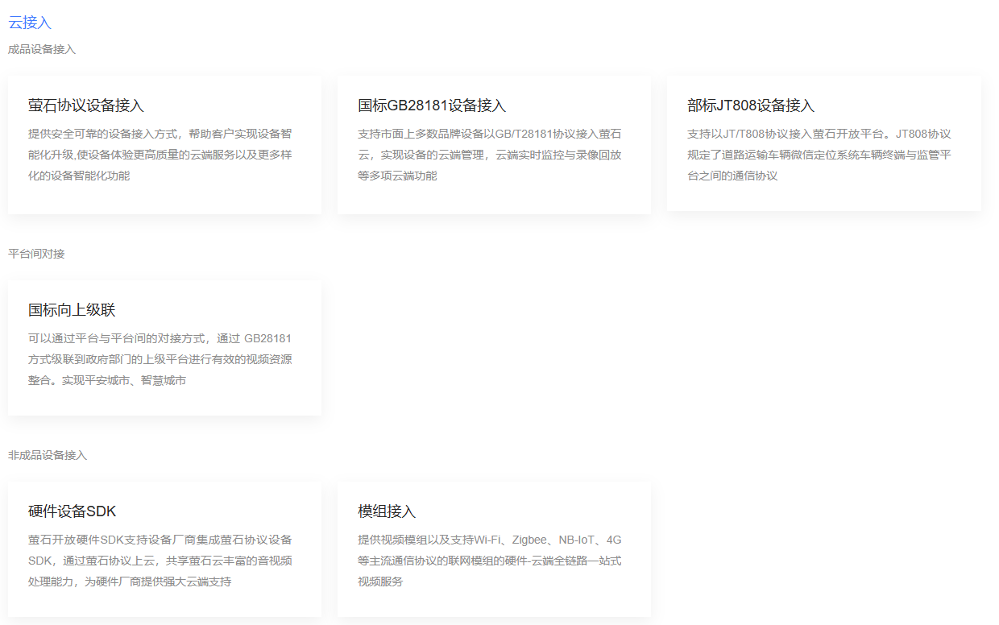Click description starting 可以通过平台与平台间的对接方式

pyautogui.click(x=160, y=359)
